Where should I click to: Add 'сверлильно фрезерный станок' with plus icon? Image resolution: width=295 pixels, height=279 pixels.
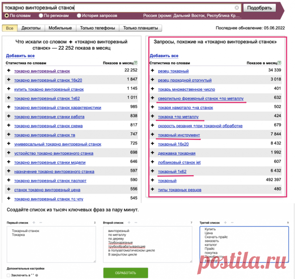[x=152, y=98]
